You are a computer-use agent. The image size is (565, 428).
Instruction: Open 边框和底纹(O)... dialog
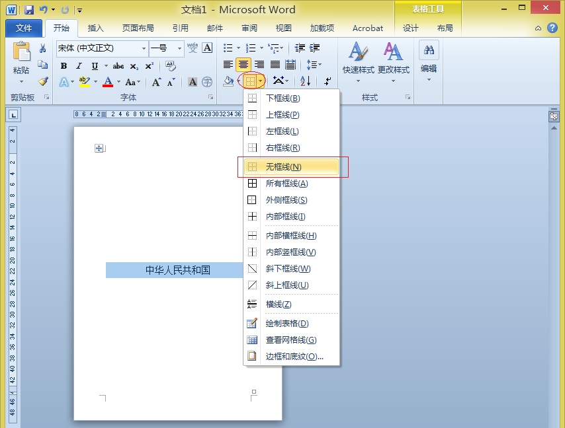pyautogui.click(x=292, y=357)
